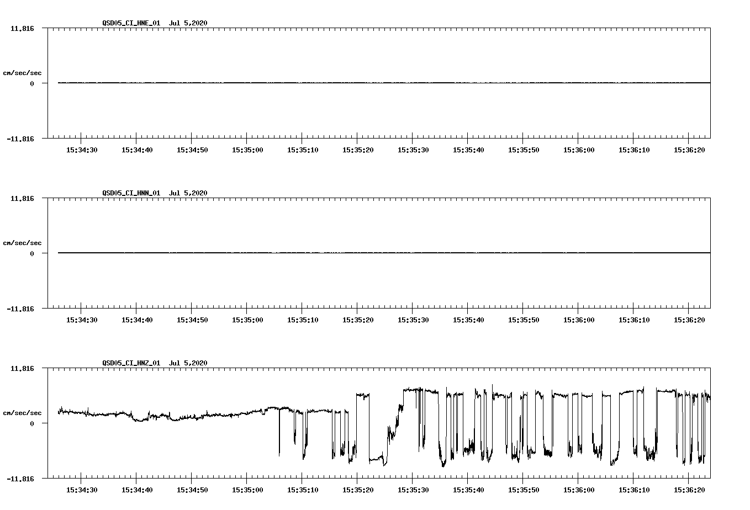Click the 15:34:30 time label on HNE plot

pyautogui.click(x=82, y=150)
